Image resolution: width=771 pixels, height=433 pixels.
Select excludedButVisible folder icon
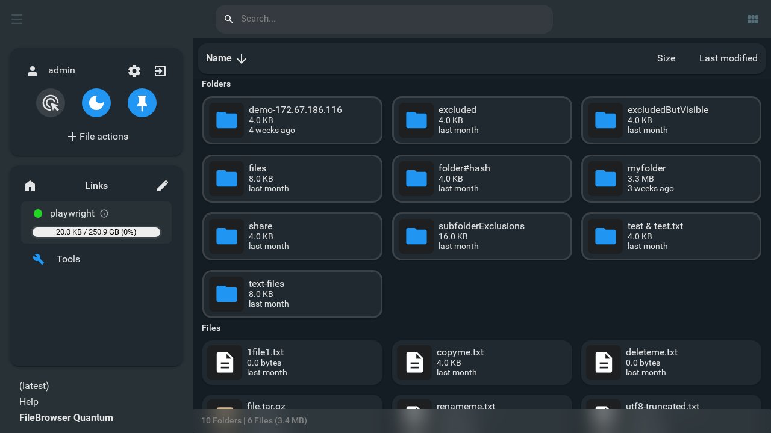605,120
